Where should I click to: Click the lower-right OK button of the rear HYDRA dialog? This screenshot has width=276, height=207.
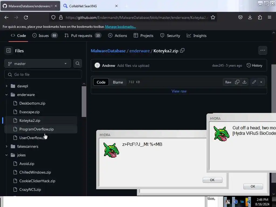(253, 186)
